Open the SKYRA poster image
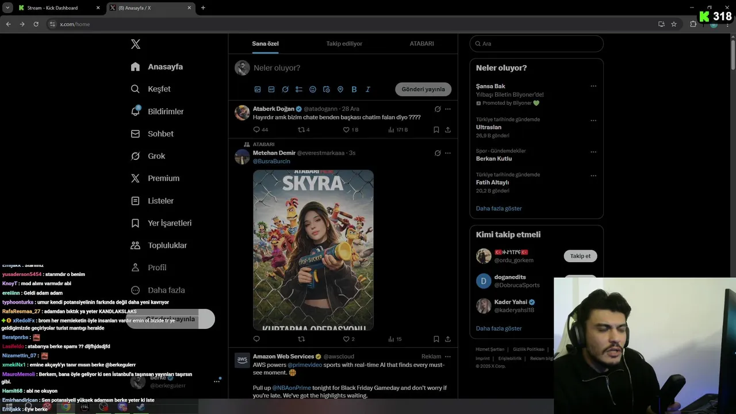736x414 pixels. (x=313, y=250)
